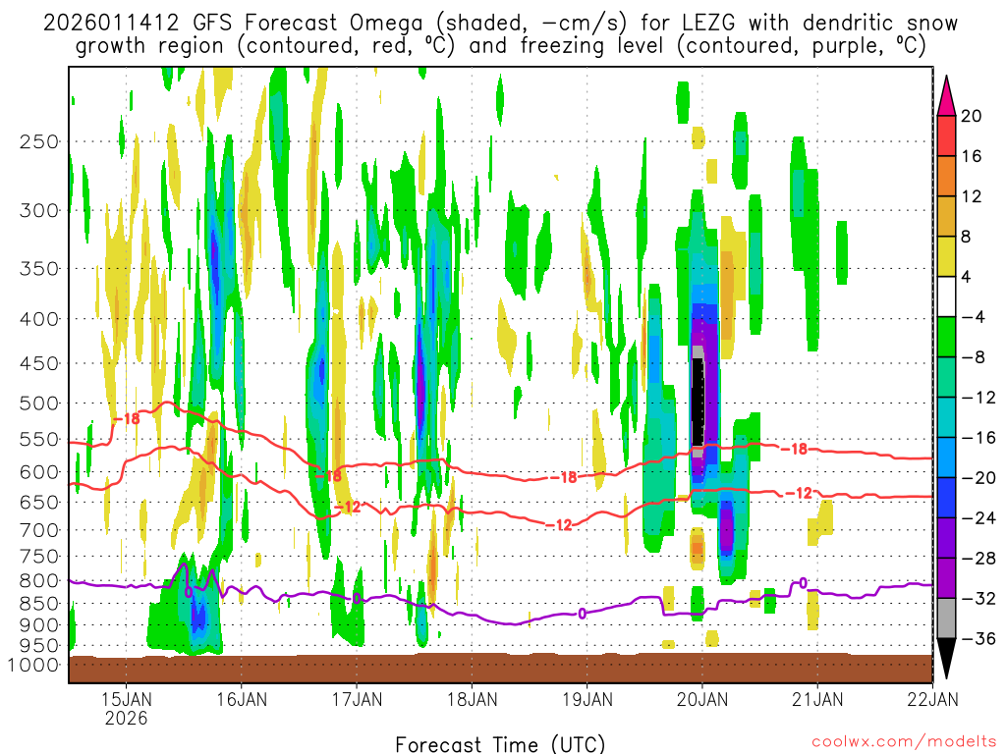Click the purple -24 to -28 colorbar segment

pyautogui.click(x=946, y=539)
